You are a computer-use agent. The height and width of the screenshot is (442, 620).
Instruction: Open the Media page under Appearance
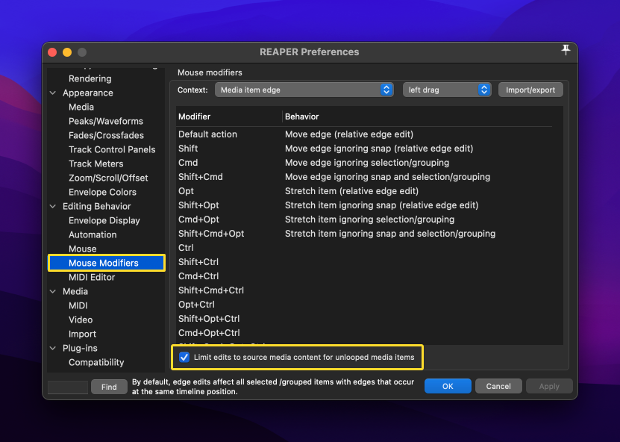[x=81, y=108]
